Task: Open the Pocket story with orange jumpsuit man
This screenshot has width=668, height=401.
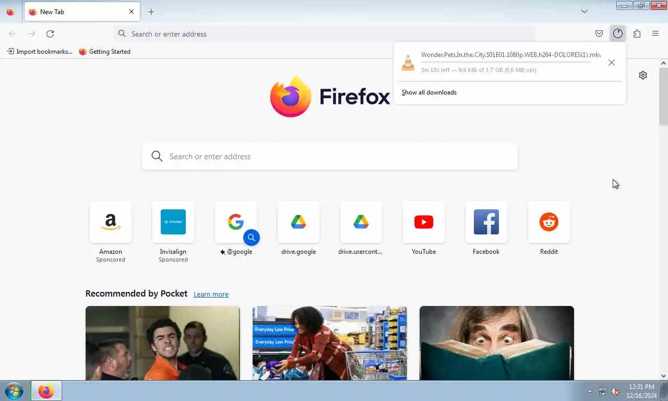Action: pyautogui.click(x=163, y=343)
